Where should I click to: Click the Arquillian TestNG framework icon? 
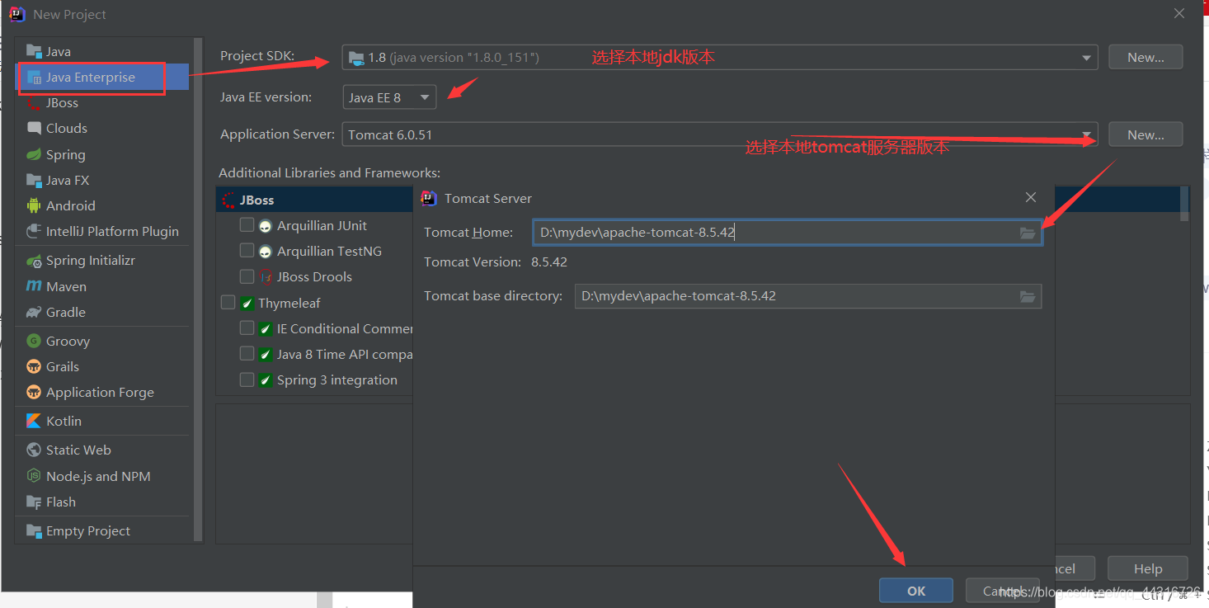click(266, 251)
